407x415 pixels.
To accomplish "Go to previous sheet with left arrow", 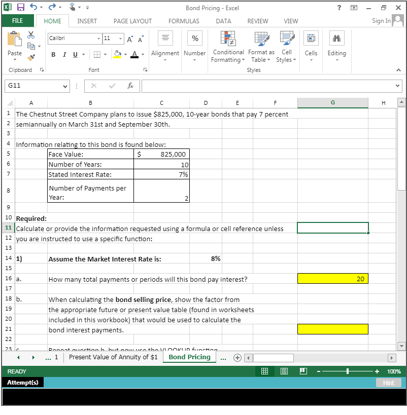I will pos(18,358).
